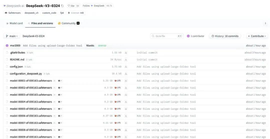Viewport: 270px width, 139px height.
Task: Download model-00005 safetensors via download icon
Action: 126,109
